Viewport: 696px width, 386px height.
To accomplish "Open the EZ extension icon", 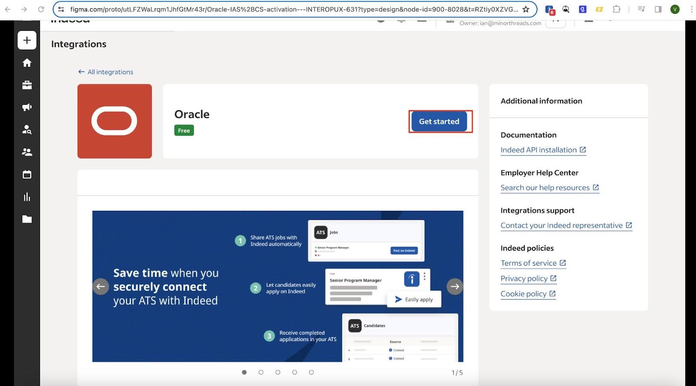I will (x=599, y=9).
